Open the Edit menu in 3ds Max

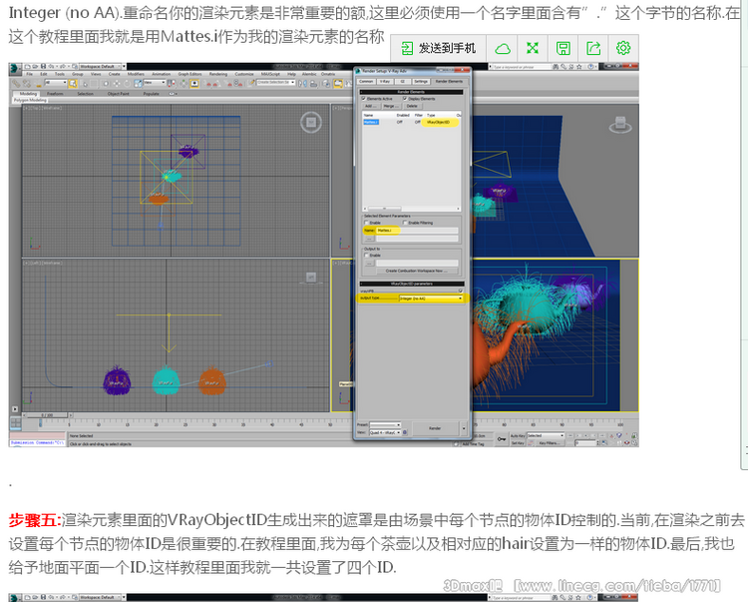click(x=44, y=74)
